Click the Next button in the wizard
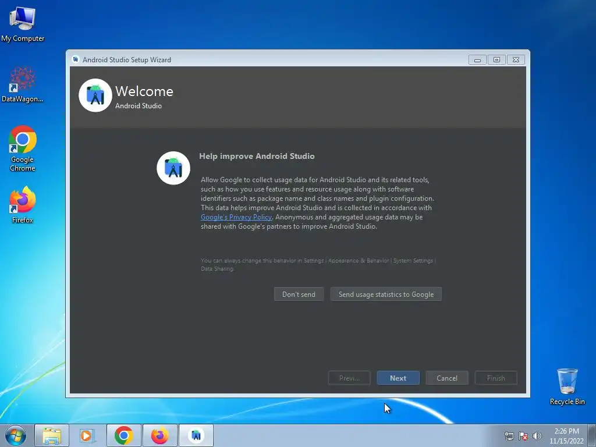 [398, 378]
